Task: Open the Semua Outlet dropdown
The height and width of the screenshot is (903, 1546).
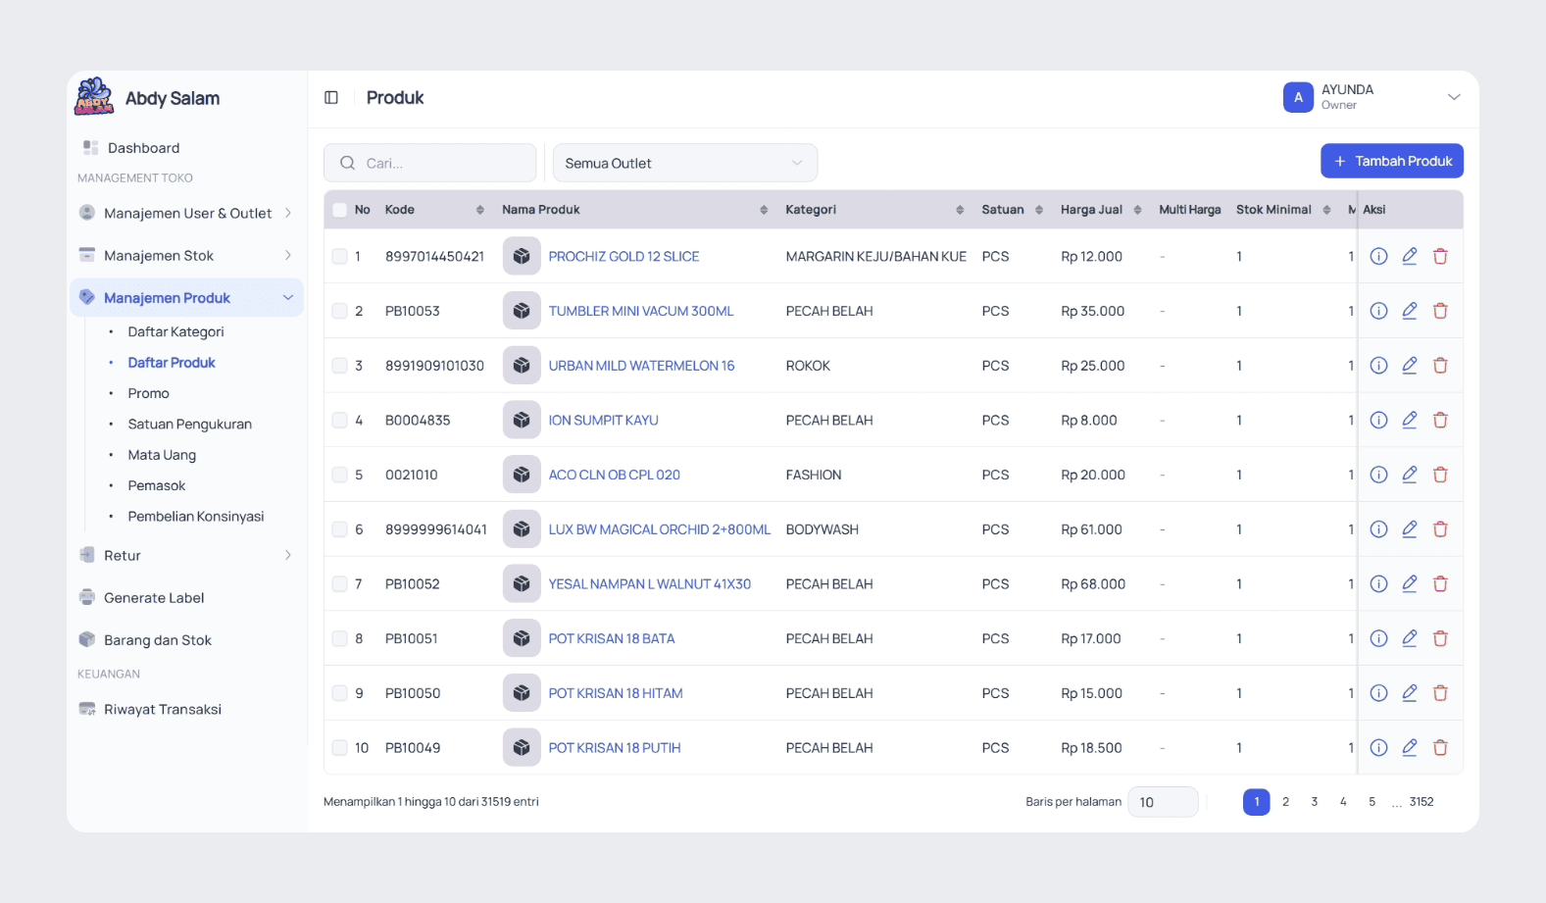Action: click(685, 163)
